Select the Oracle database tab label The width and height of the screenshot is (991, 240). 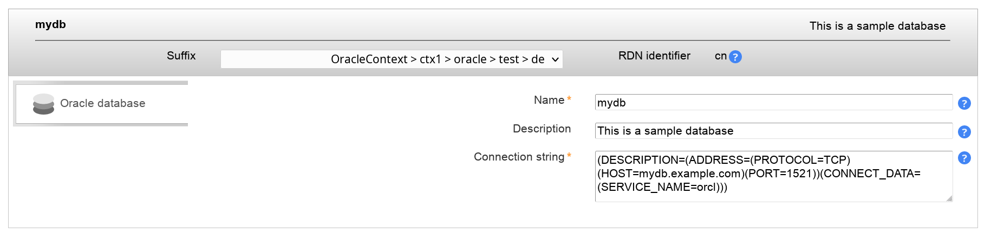pos(102,103)
